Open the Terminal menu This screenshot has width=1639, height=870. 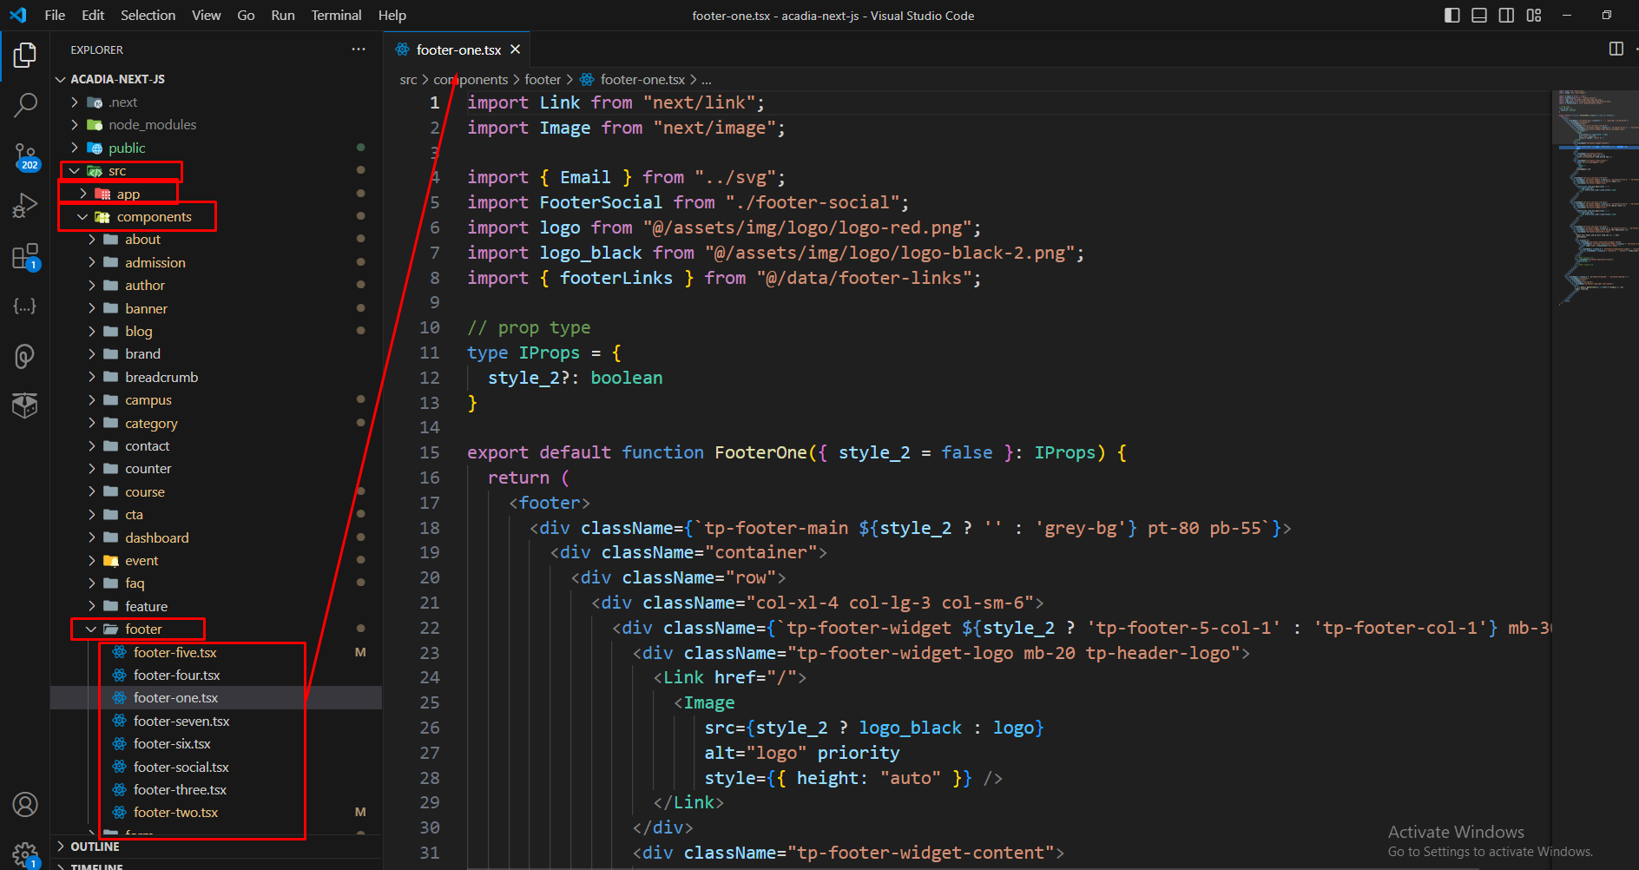(336, 15)
